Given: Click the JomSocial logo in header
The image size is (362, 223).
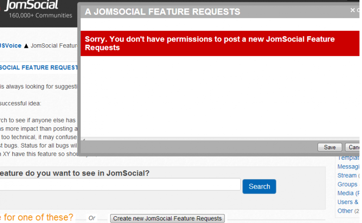Looking at the screenshot, I should 31,5.
